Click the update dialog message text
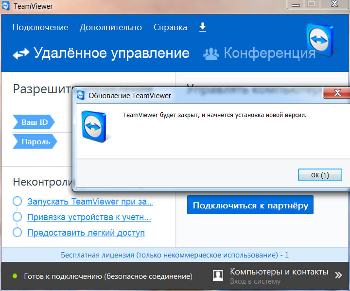 tap(214, 115)
